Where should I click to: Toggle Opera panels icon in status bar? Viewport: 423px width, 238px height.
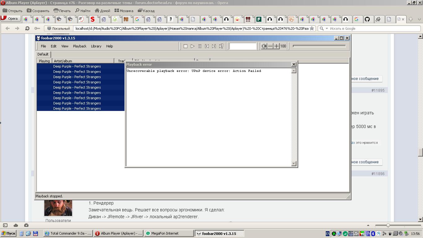(5, 225)
